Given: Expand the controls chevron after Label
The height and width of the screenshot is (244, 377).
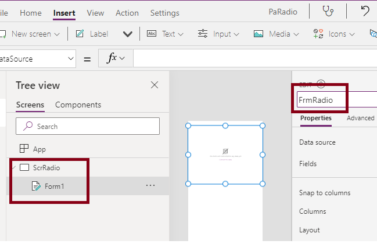Looking at the screenshot, I should click(x=128, y=34).
